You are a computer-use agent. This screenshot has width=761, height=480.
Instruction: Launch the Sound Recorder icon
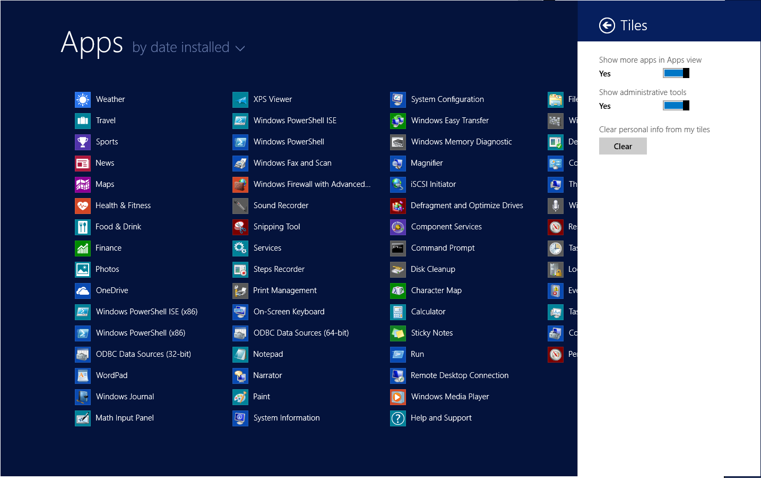tap(240, 205)
